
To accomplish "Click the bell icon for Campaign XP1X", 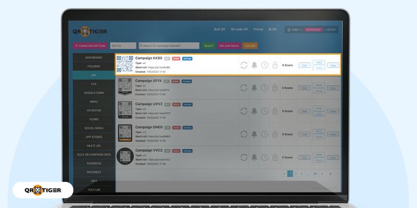I will [254, 88].
